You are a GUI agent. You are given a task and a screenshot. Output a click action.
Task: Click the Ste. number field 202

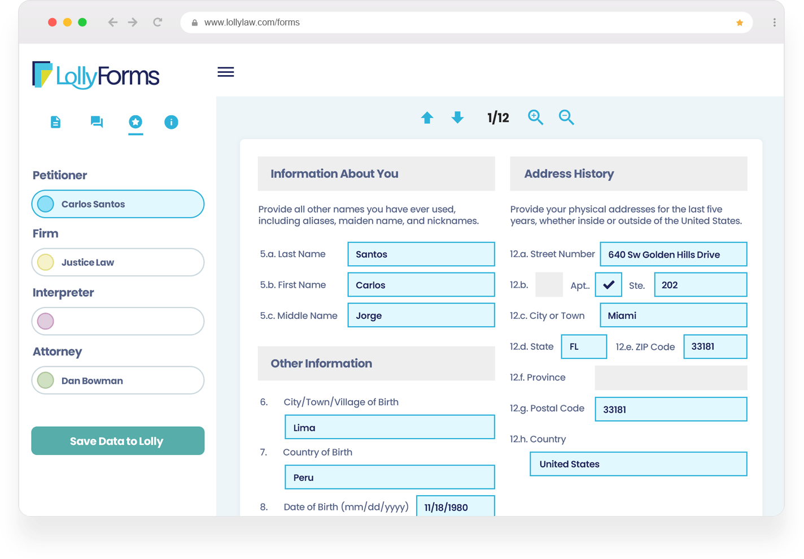click(701, 285)
